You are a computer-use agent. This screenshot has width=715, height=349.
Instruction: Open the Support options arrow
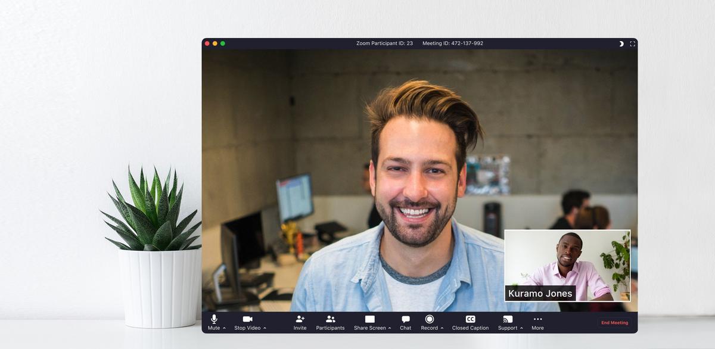coord(521,328)
